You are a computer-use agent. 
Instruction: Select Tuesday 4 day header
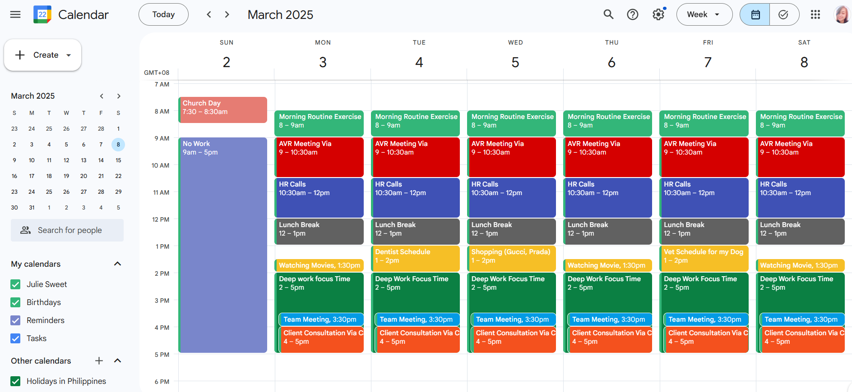[419, 62]
